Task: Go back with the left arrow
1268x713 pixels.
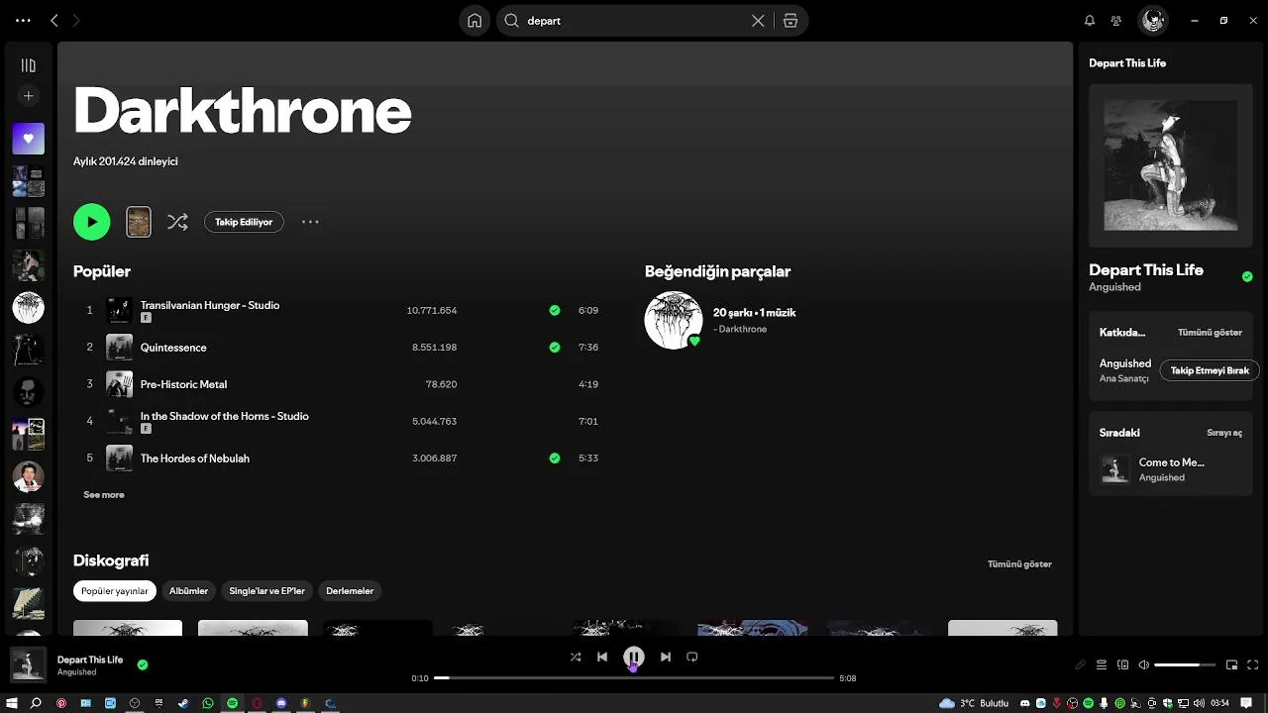Action: (x=54, y=20)
